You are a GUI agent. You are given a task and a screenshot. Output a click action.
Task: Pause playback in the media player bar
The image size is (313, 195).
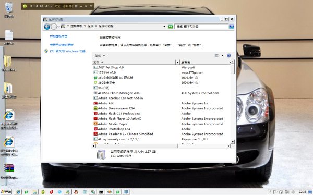click(x=31, y=6)
